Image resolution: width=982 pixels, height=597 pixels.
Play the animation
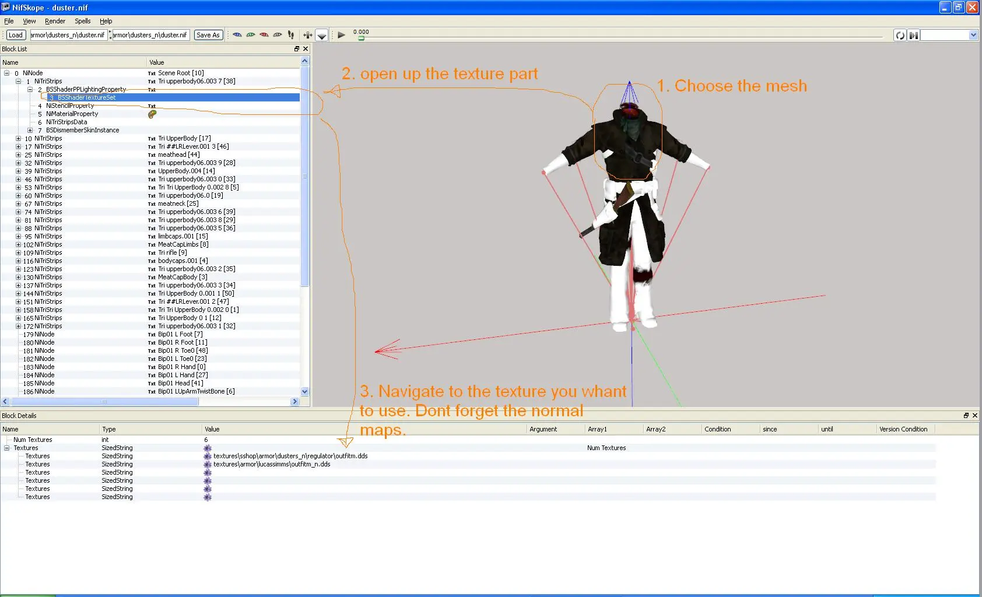pyautogui.click(x=341, y=35)
